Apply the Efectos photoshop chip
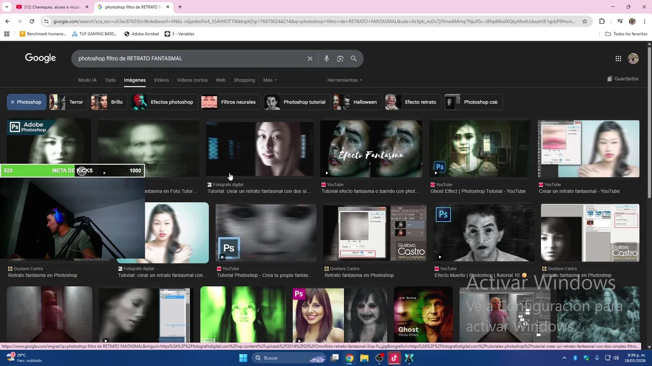This screenshot has width=652, height=366. point(164,102)
